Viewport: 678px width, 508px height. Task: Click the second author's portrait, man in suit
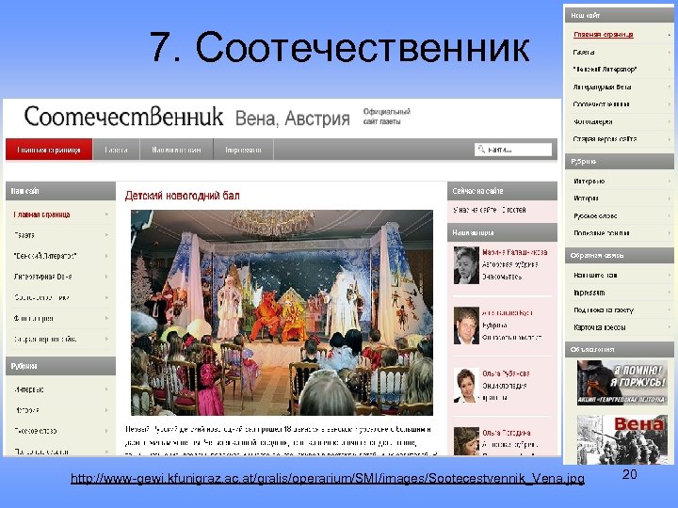click(466, 325)
